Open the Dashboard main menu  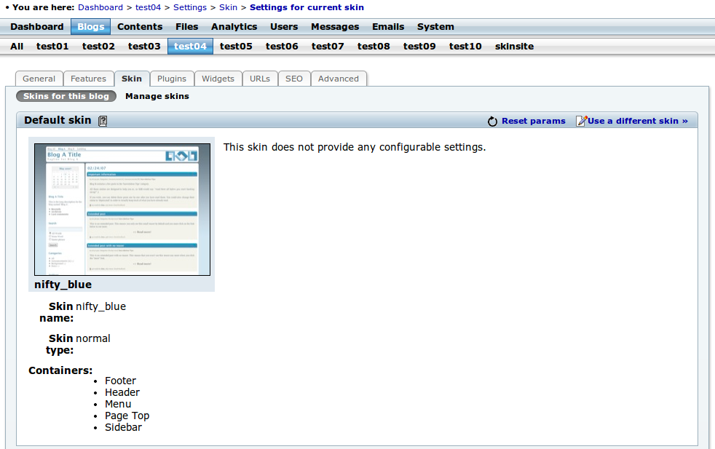pos(37,27)
